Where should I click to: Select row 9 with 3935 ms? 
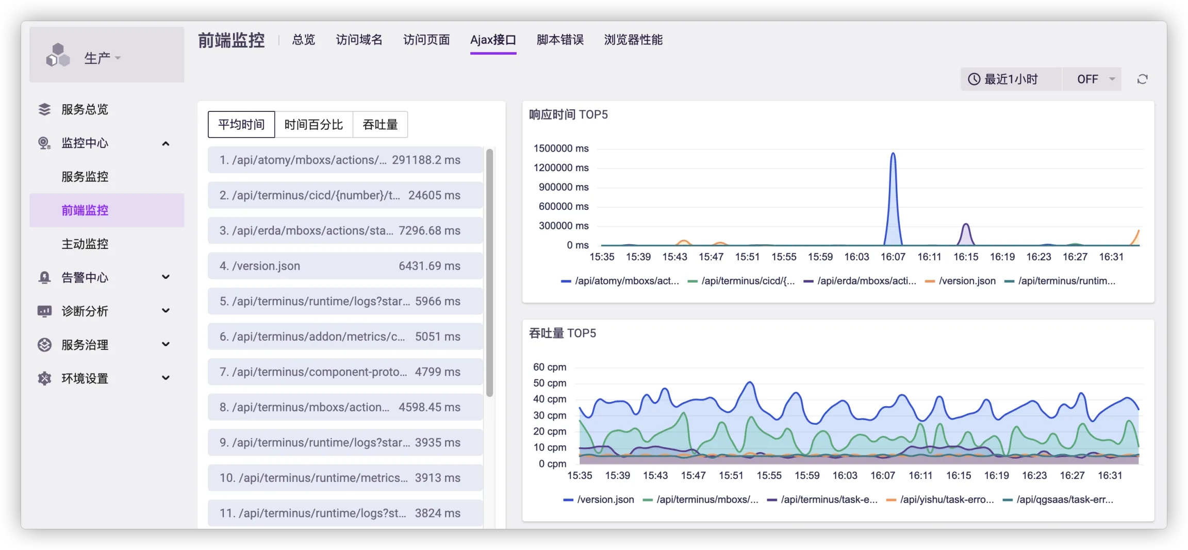[345, 442]
